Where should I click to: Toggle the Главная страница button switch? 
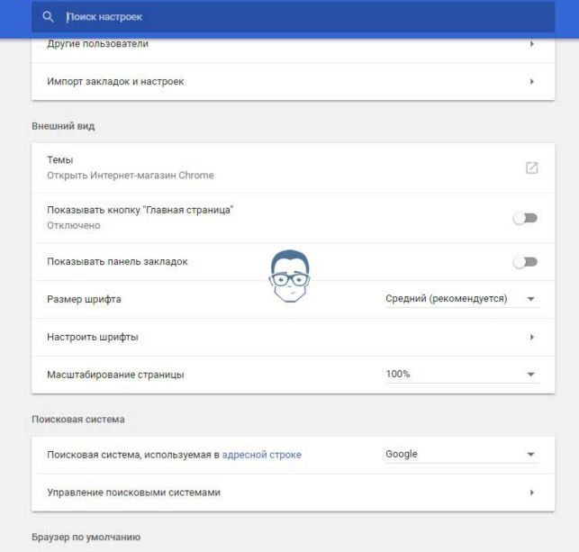coord(525,218)
